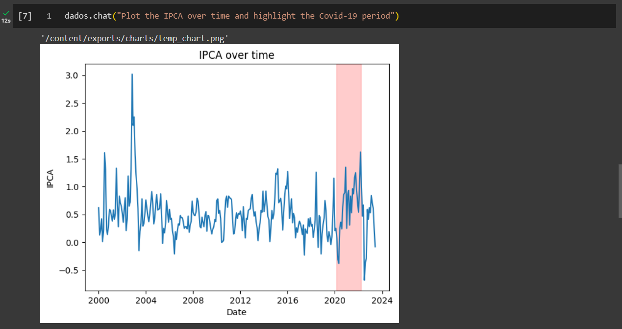The height and width of the screenshot is (329, 622).
Task: Click the 2020 x-axis tick label
Action: pos(336,300)
